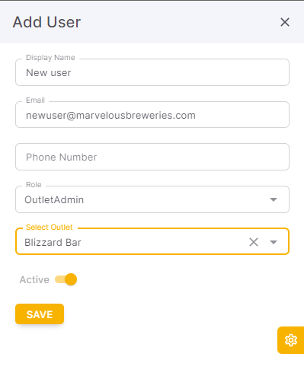Image resolution: width=304 pixels, height=379 pixels.
Task: Click the Select Outlet field label
Action: (x=50, y=227)
